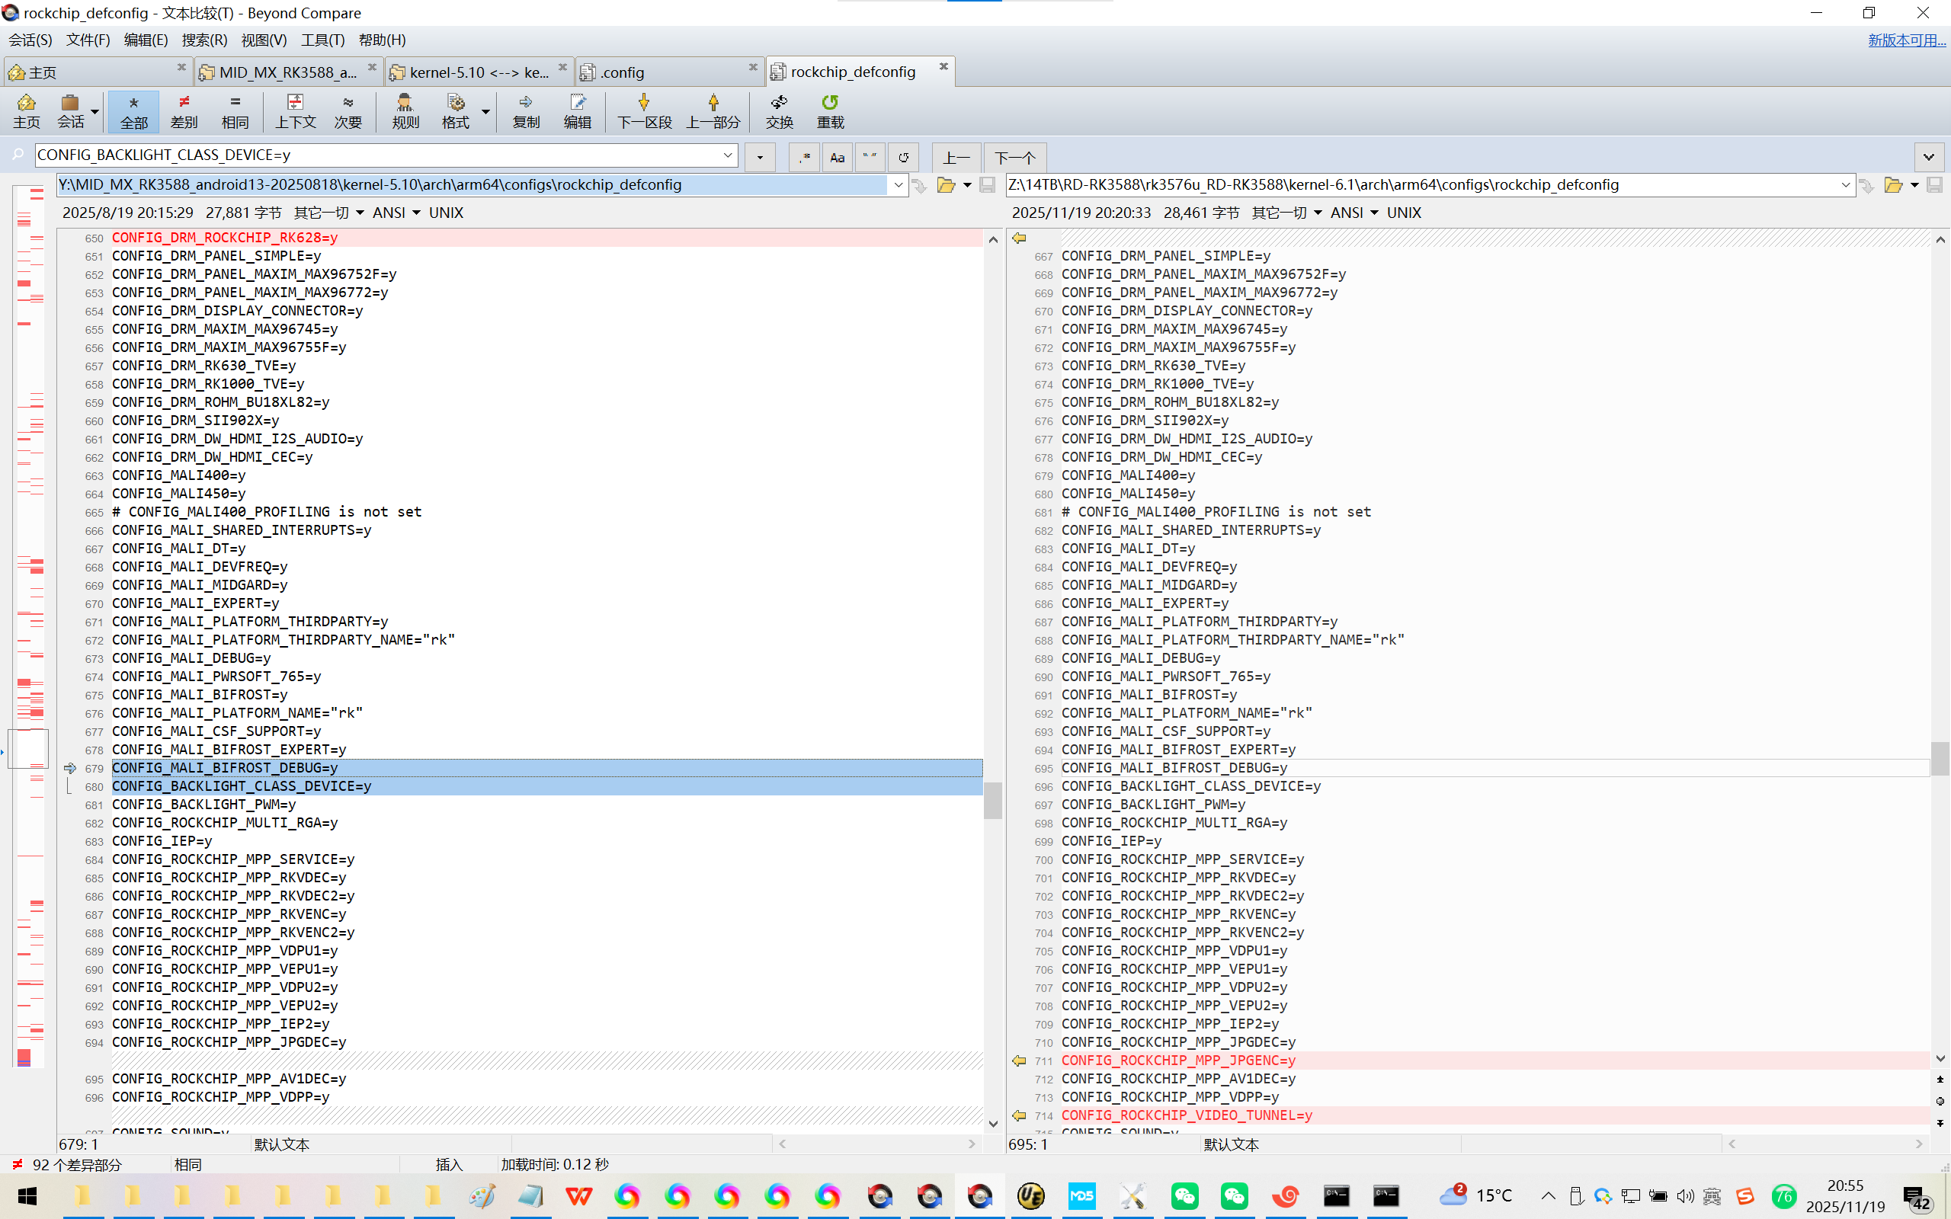Open the 搜索(R) search menu
Screen dimensions: 1951x1219
(x=204, y=40)
